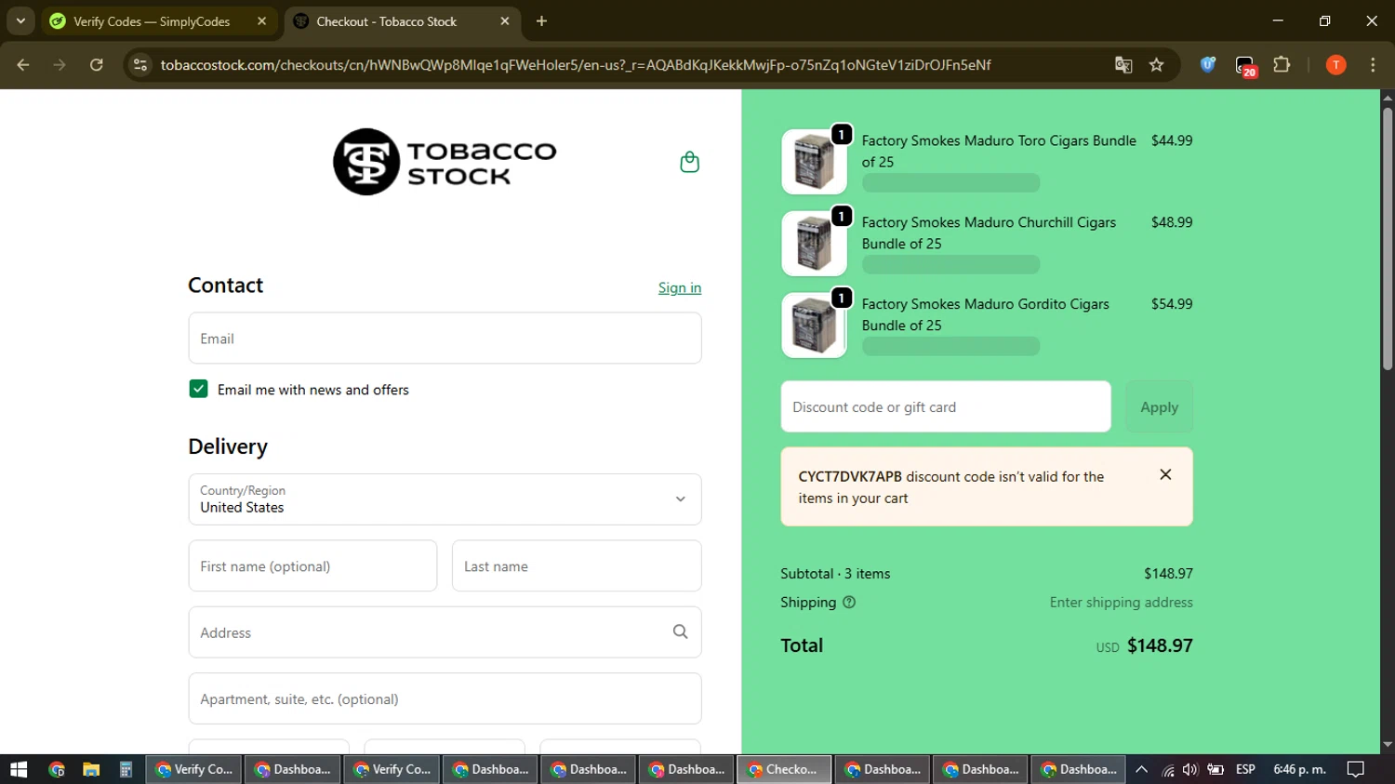Screen dimensions: 1395x784
Task: Open the Checko... taskbar window
Action: [x=783, y=769]
